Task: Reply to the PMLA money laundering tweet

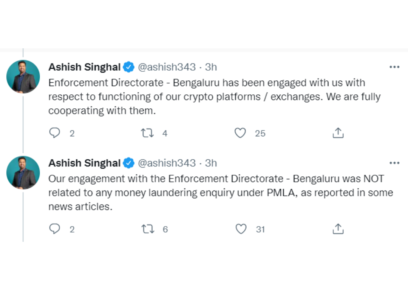Action: [55, 229]
